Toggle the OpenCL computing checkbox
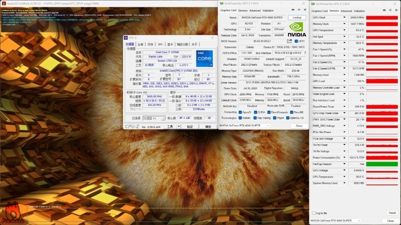The height and width of the screenshot is (225, 401). pyautogui.click(x=240, y=112)
